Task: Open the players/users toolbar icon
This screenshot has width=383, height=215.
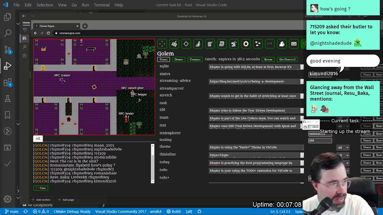Action: point(282,44)
